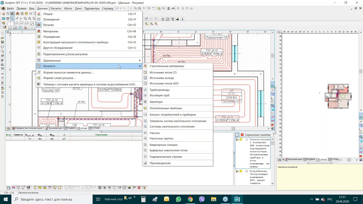Click the error list vertical scrollbar thumb
Viewport: 363px width, 204px height.
pyautogui.click(x=273, y=143)
